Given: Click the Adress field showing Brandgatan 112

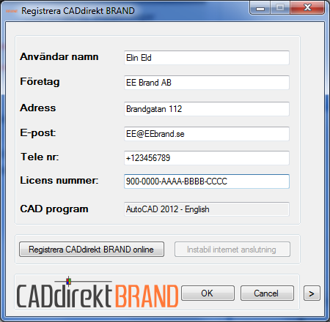Looking at the screenshot, I should coord(207,109).
